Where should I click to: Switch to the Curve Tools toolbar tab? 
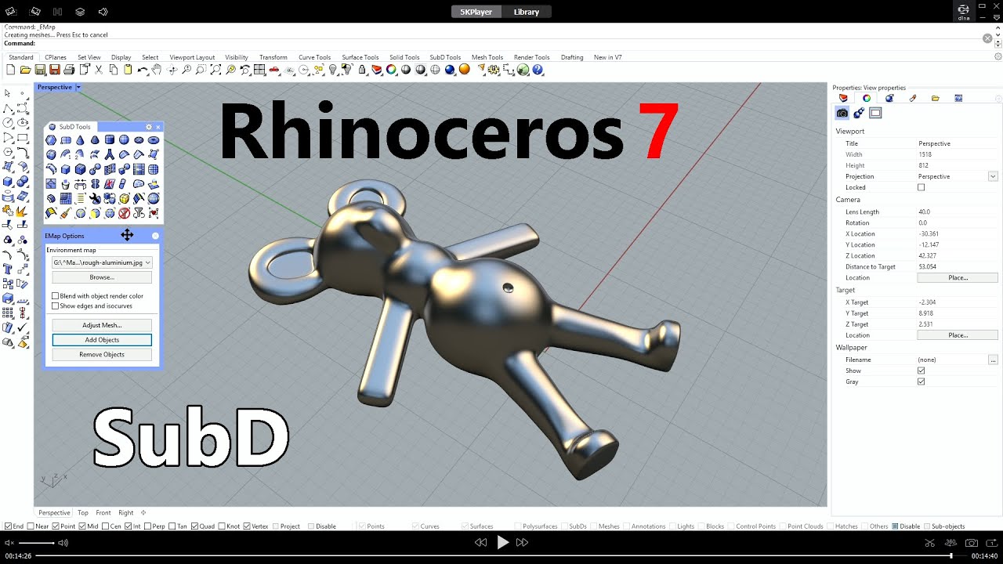pos(314,57)
